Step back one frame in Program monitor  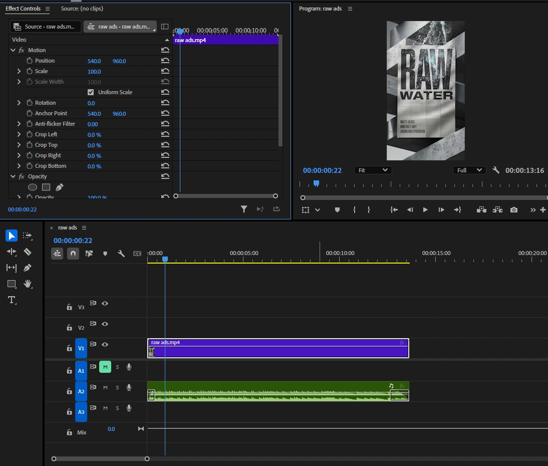tap(410, 210)
